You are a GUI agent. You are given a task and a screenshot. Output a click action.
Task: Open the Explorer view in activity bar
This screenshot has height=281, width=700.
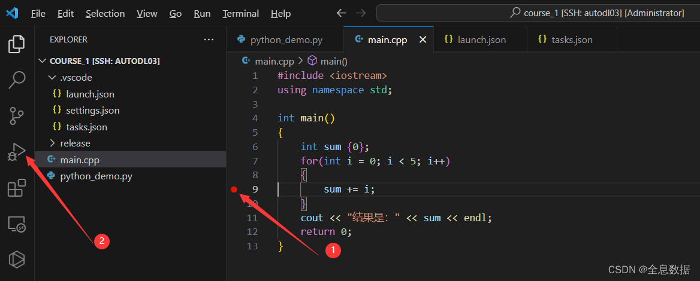click(17, 44)
